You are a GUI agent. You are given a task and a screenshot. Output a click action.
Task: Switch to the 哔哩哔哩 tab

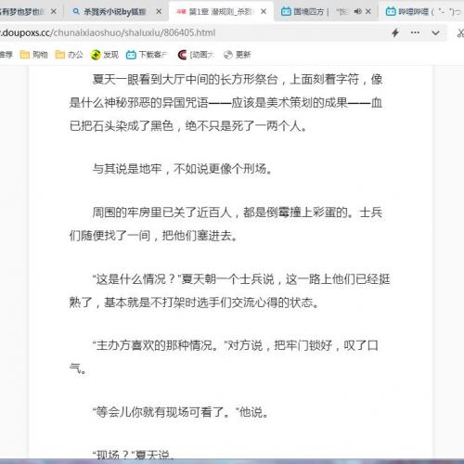pos(422,12)
